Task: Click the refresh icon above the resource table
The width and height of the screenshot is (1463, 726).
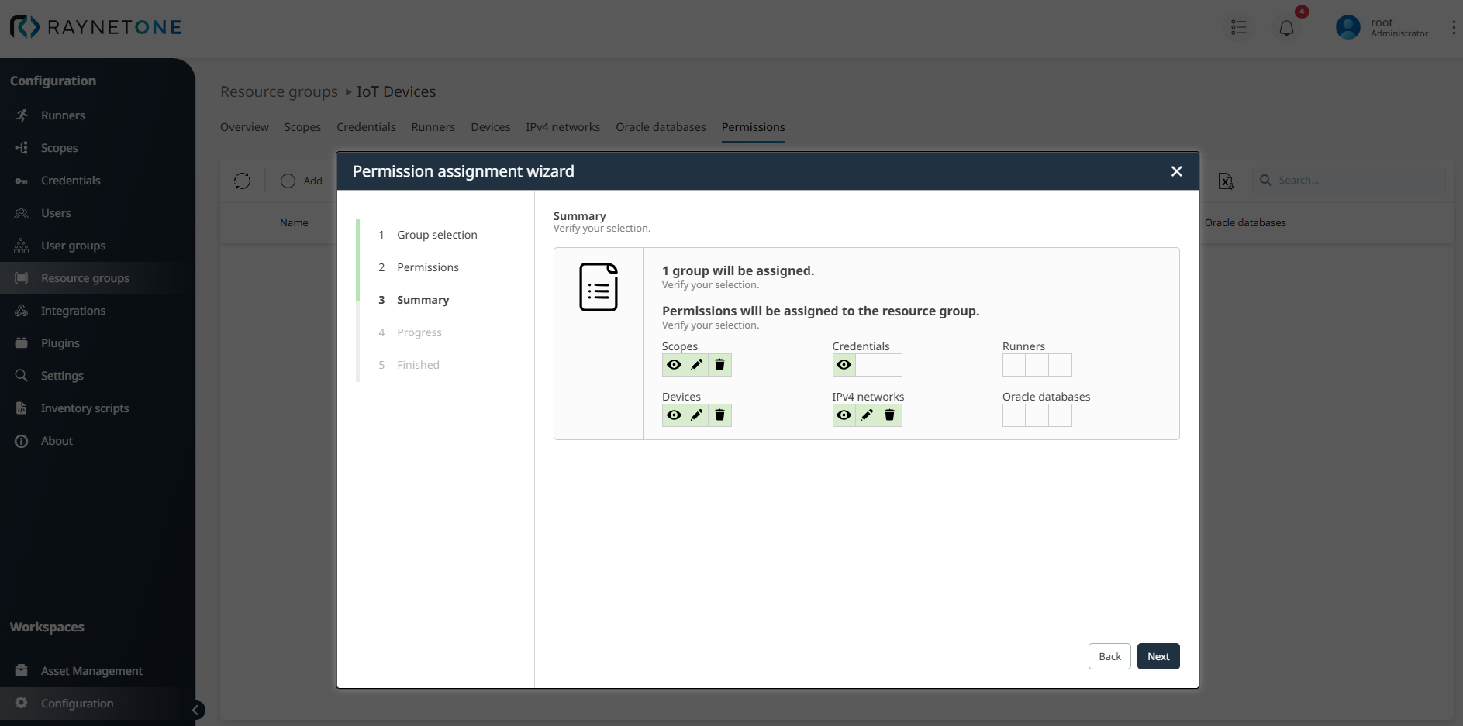Action: click(242, 180)
